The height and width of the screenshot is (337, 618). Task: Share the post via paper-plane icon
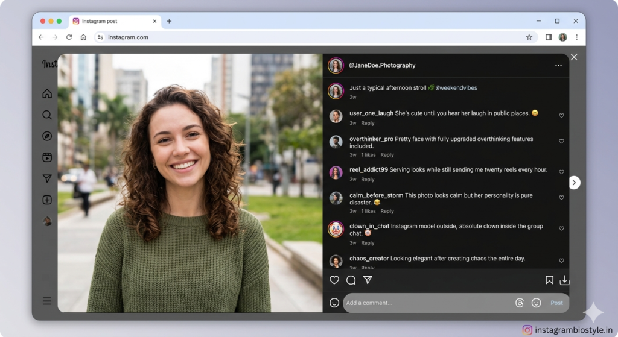(x=368, y=280)
